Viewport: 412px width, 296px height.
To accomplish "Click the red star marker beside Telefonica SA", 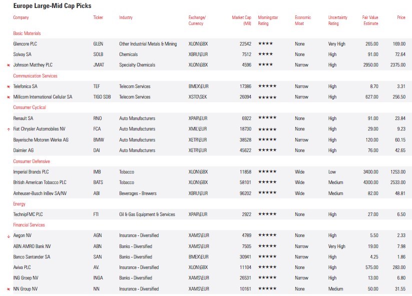I will click(8, 87).
